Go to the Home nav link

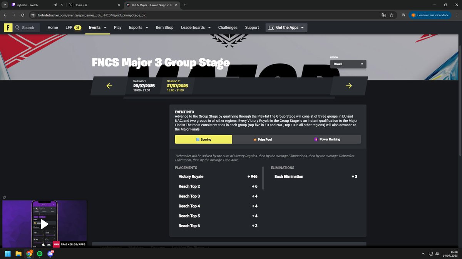click(53, 28)
